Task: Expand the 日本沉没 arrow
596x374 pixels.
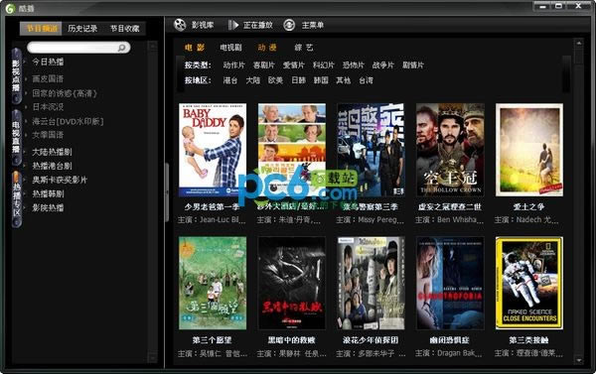Action: point(26,107)
